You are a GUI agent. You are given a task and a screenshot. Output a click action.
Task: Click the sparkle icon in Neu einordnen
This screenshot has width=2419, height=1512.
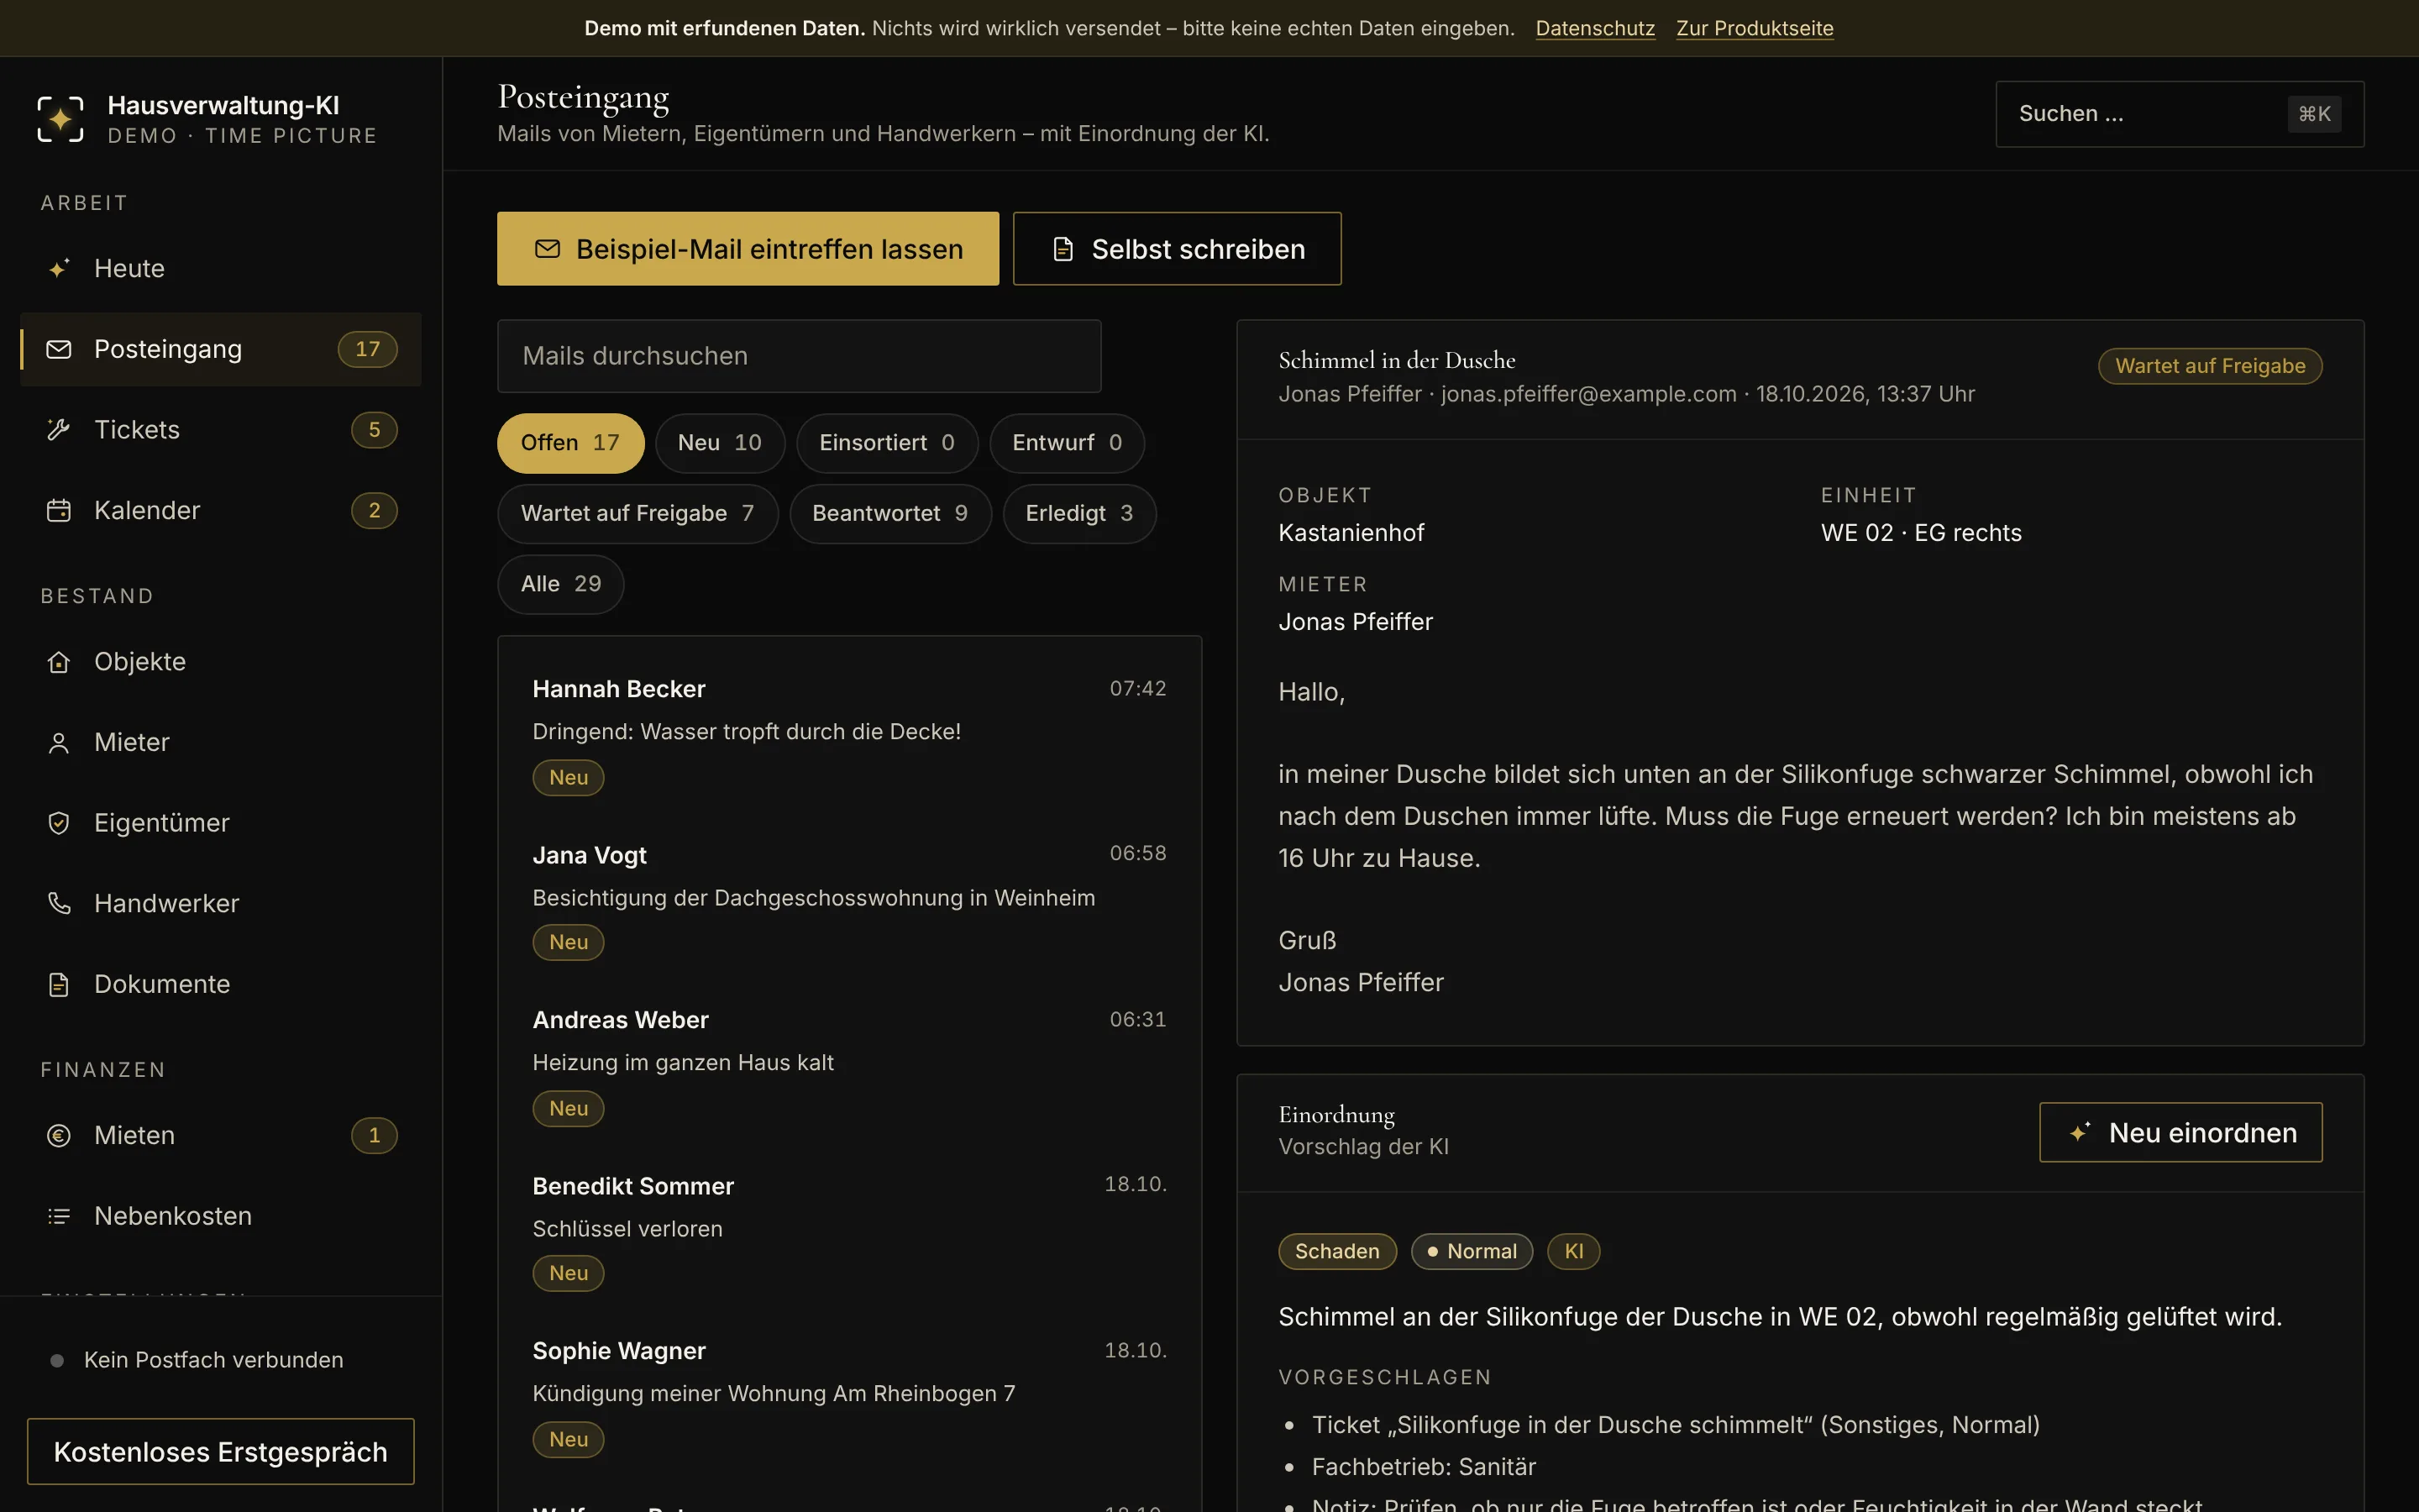coord(2081,1132)
